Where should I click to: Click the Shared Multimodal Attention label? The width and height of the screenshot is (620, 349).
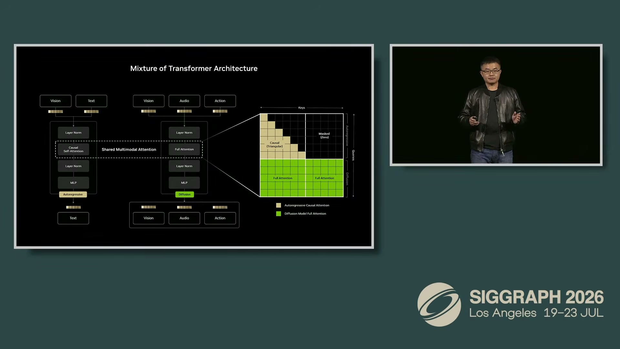[x=129, y=149]
